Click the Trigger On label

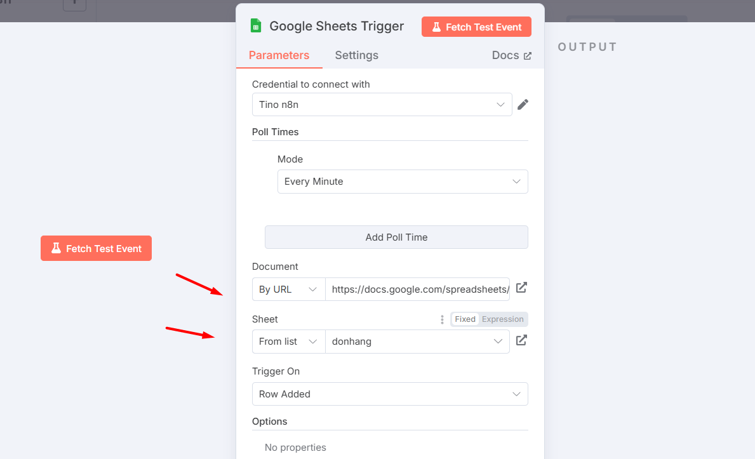pyautogui.click(x=276, y=371)
